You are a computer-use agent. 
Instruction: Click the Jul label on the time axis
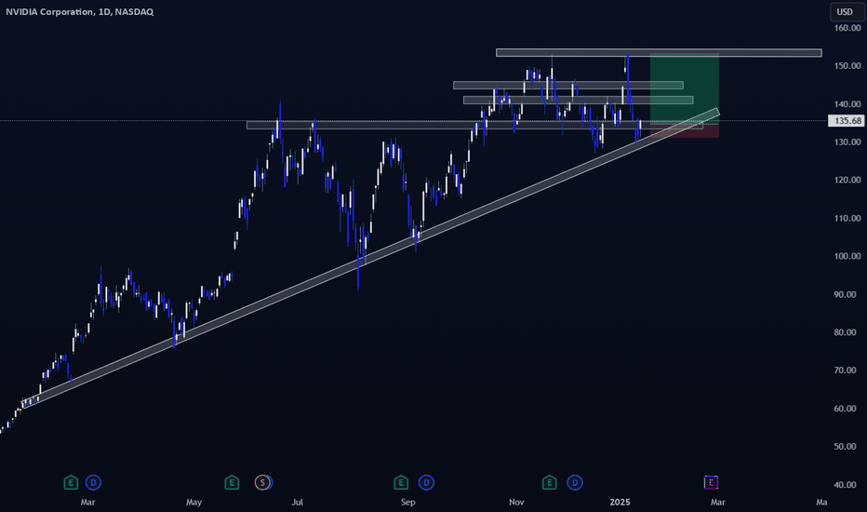[298, 502]
